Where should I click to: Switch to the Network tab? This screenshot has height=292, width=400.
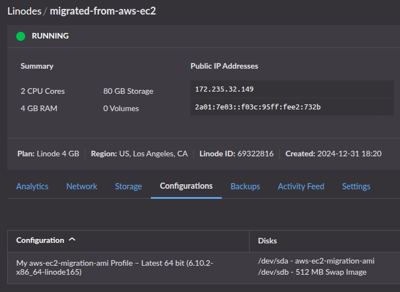pyautogui.click(x=82, y=186)
